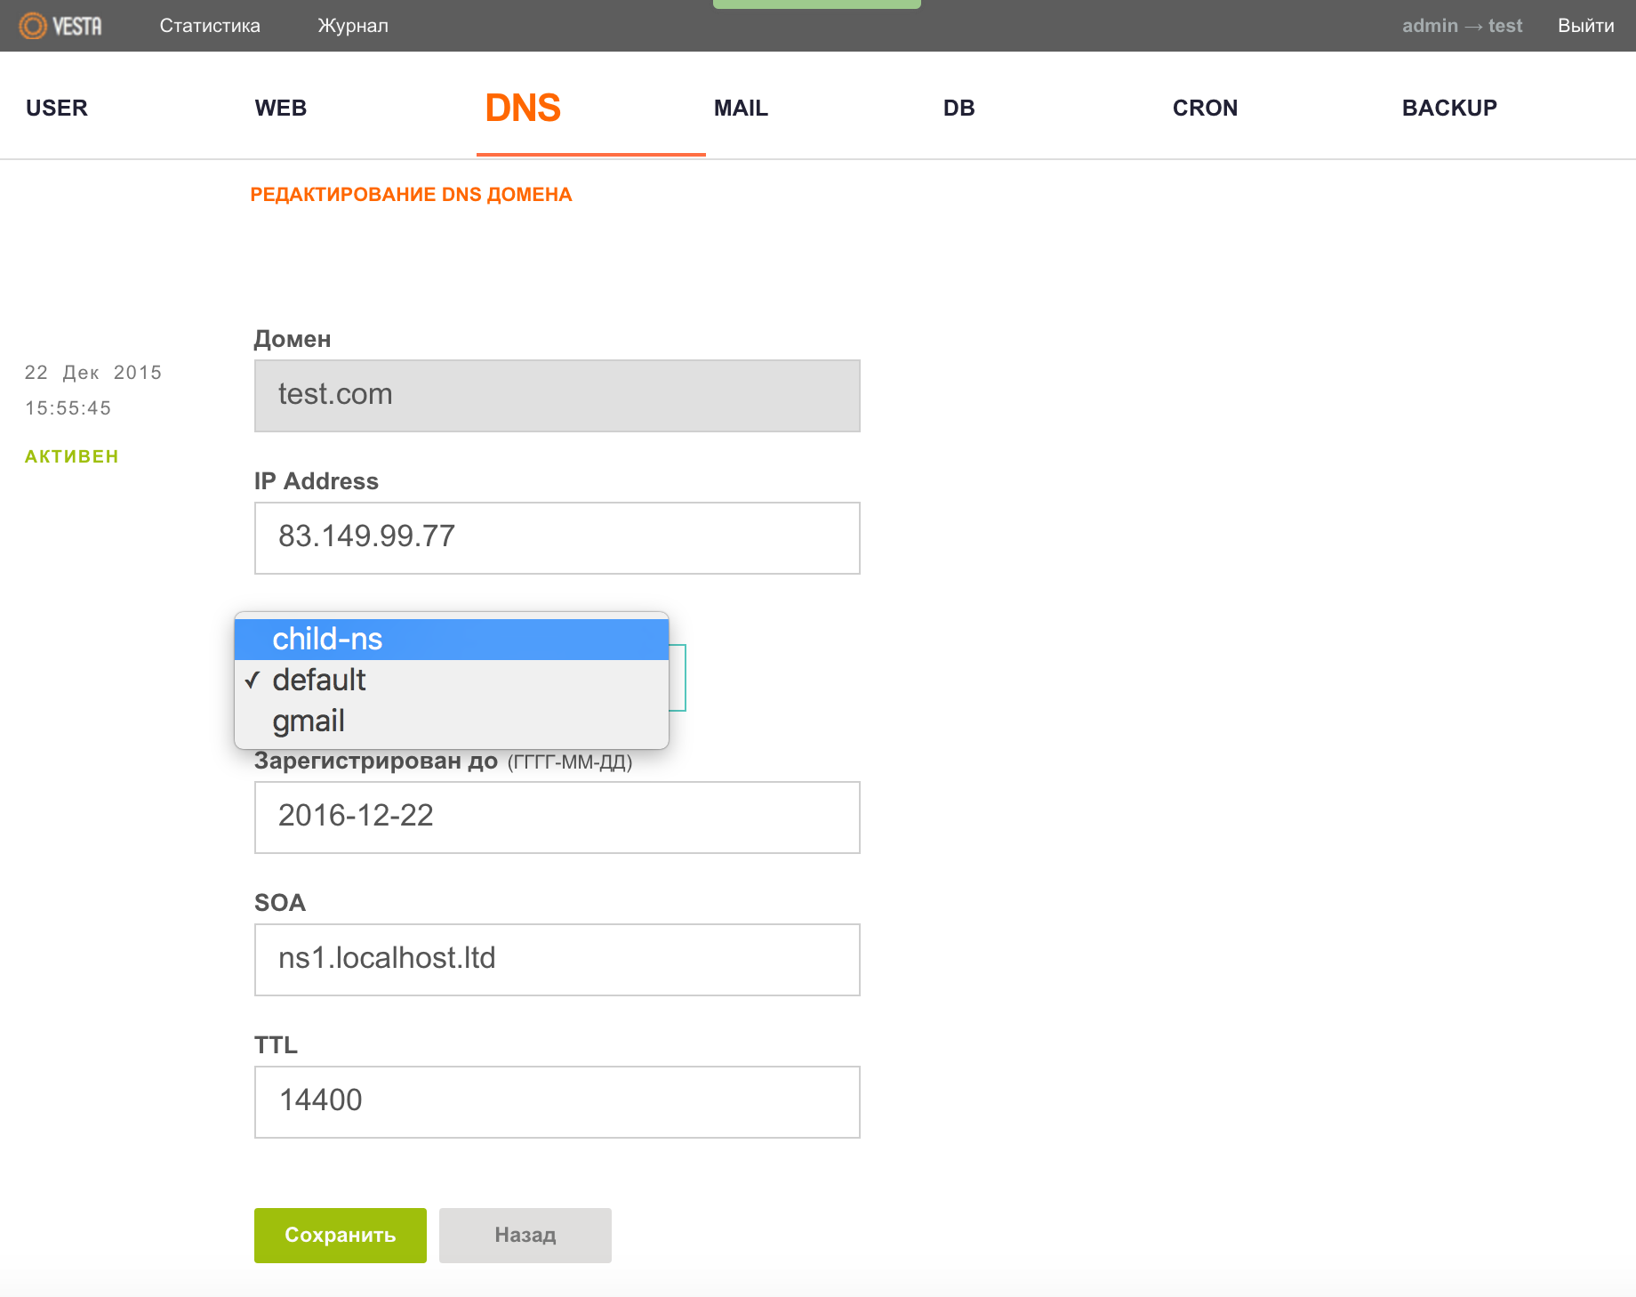1636x1297 pixels.
Task: Log out with Выйти link
Action: coord(1585,26)
